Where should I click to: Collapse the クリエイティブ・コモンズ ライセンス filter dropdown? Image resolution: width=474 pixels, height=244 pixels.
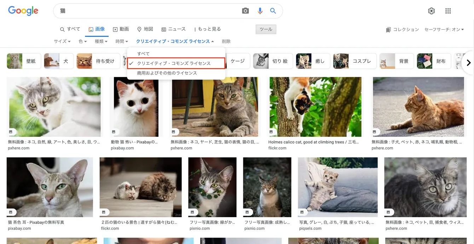tap(175, 41)
